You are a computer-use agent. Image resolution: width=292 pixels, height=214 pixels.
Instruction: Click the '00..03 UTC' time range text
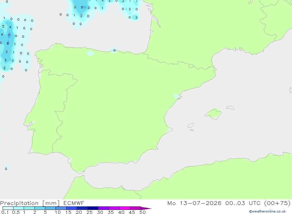point(243,203)
